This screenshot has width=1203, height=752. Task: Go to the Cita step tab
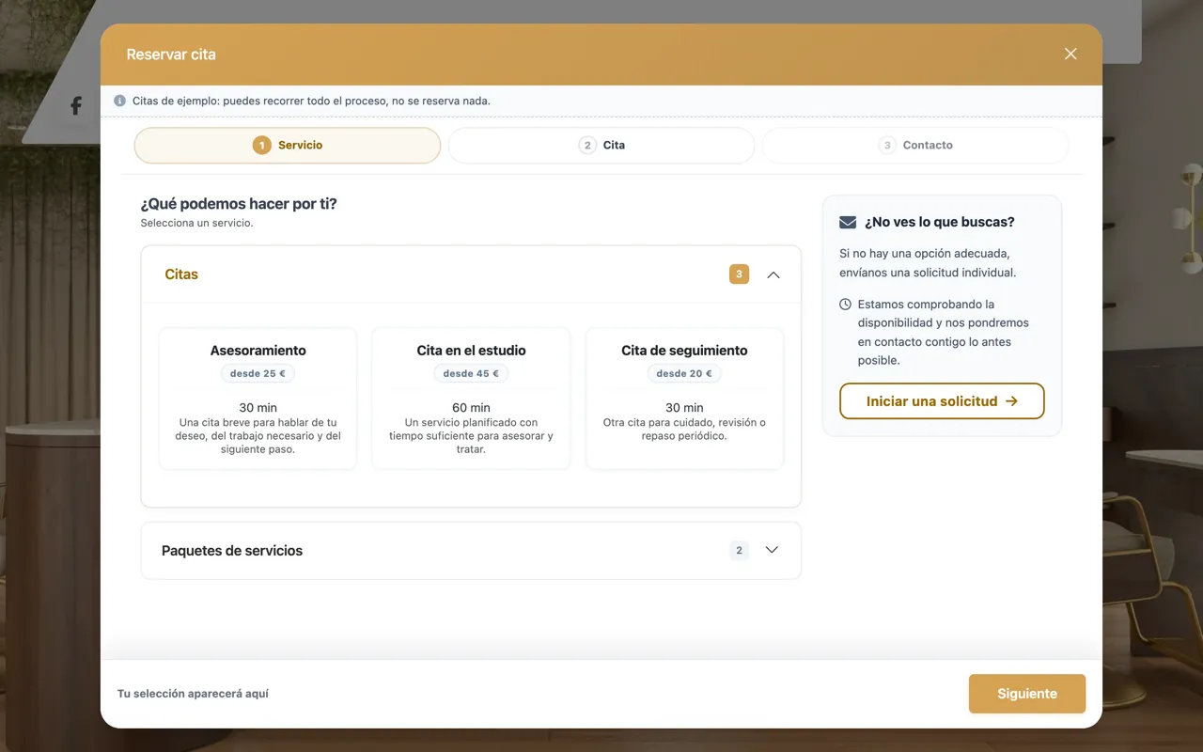[601, 146]
